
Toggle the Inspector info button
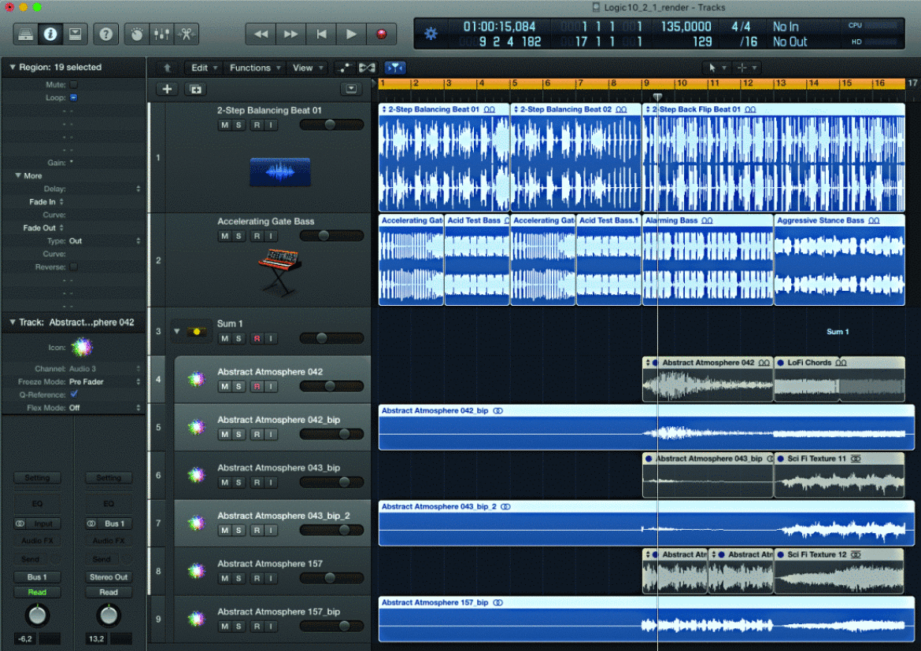50,34
